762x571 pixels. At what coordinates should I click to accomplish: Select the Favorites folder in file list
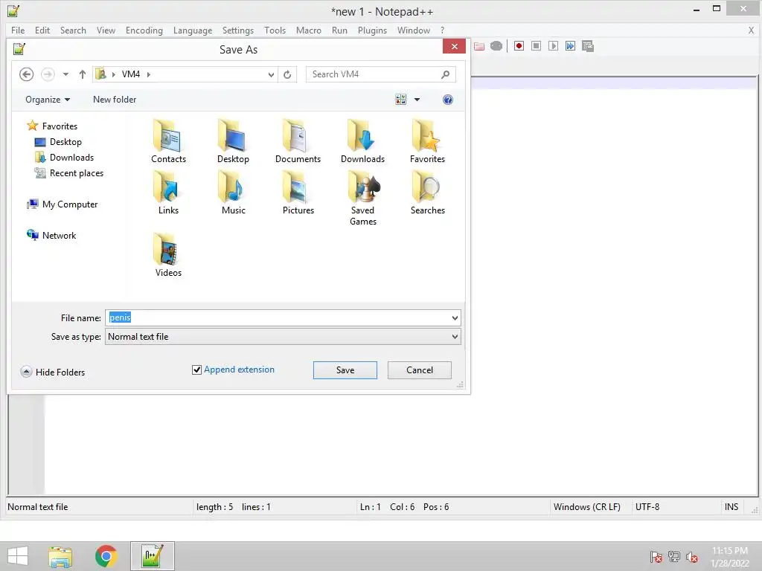[427, 141]
